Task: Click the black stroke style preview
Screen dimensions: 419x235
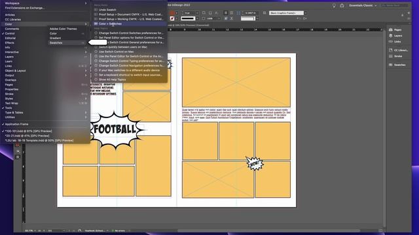Action: coord(188,18)
